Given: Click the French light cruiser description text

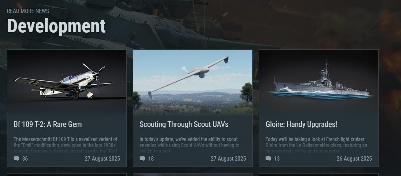Looking at the screenshot, I should [x=316, y=145].
